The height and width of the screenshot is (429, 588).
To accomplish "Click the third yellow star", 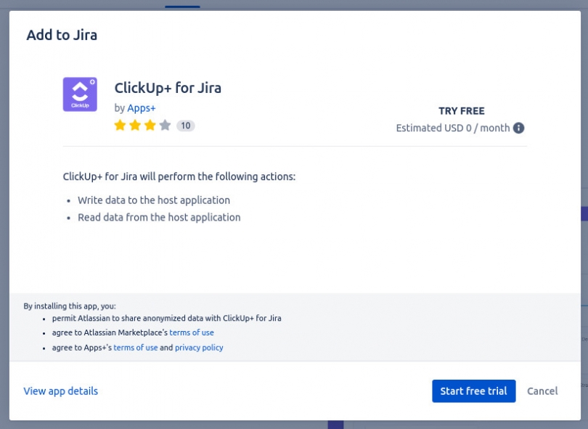I will (148, 125).
